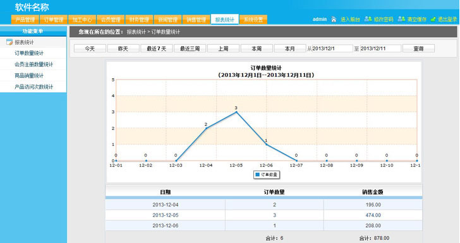The image size is (460, 243).
Task: Click the blue 订单数量 legend square
Action: pyautogui.click(x=258, y=174)
